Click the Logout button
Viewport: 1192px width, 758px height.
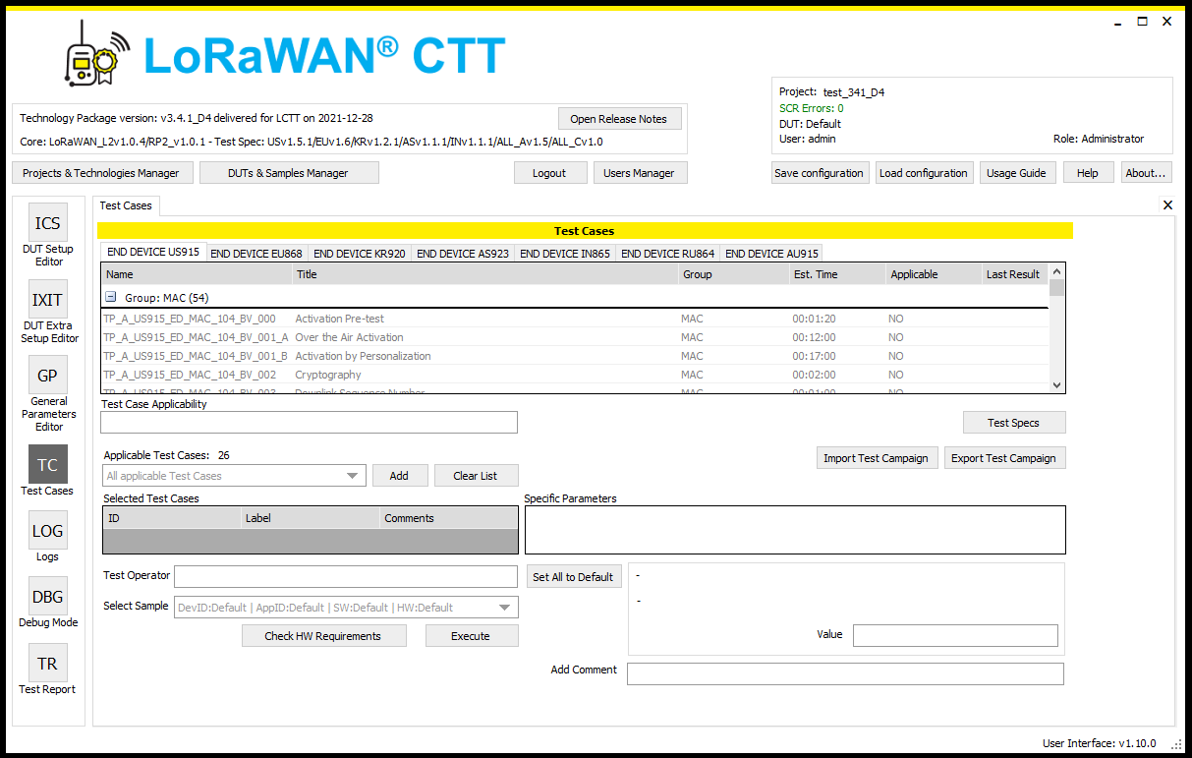tap(549, 173)
